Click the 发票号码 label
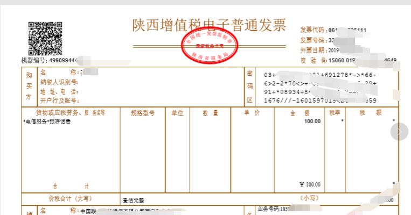The width and height of the screenshot is (411, 215). (x=312, y=40)
